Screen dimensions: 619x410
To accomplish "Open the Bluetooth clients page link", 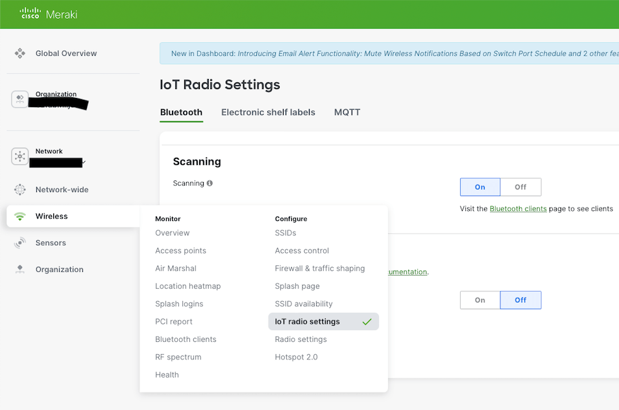I will point(518,209).
